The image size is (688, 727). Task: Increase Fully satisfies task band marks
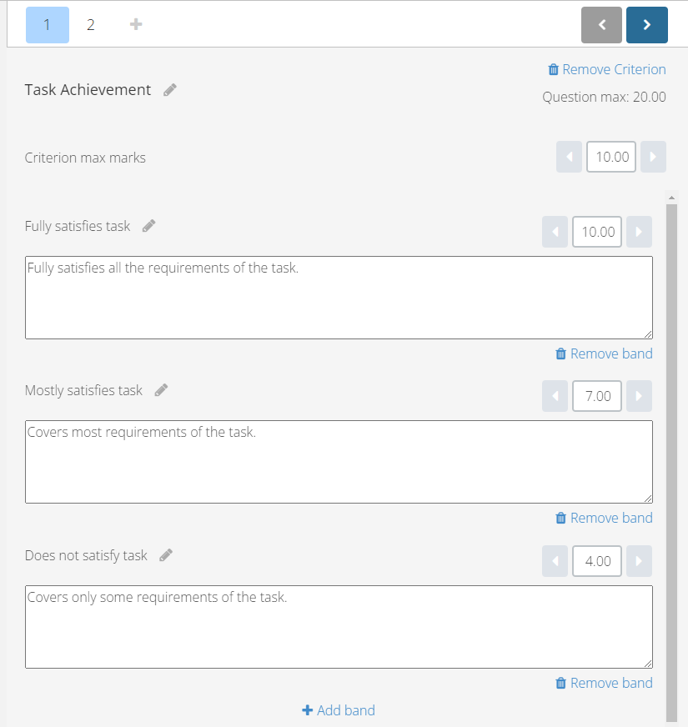click(639, 232)
